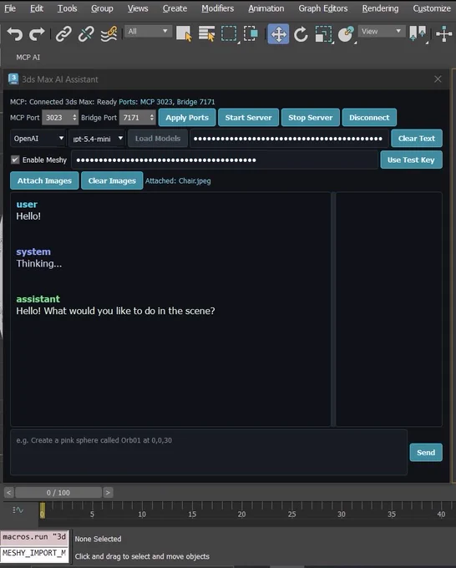
Task: Click the OpenAI API key field
Action: coord(289,139)
